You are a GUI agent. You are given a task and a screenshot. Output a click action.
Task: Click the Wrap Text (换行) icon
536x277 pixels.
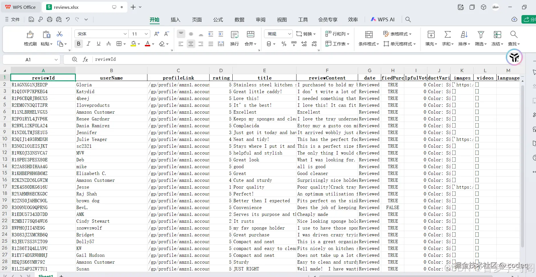point(235,35)
